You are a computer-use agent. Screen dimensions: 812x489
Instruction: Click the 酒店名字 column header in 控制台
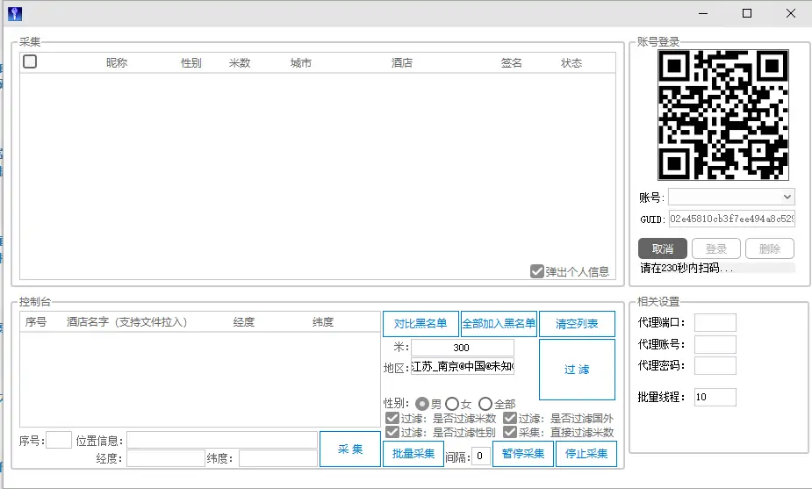127,321
